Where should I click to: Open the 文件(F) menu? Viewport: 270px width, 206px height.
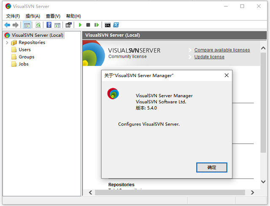(13, 16)
